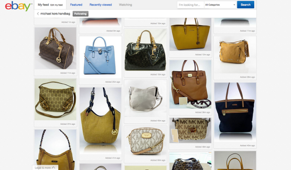Image resolution: width=291 pixels, height=170 pixels.
Task: View the brown leather Hamilton tote listing
Action: [190, 84]
